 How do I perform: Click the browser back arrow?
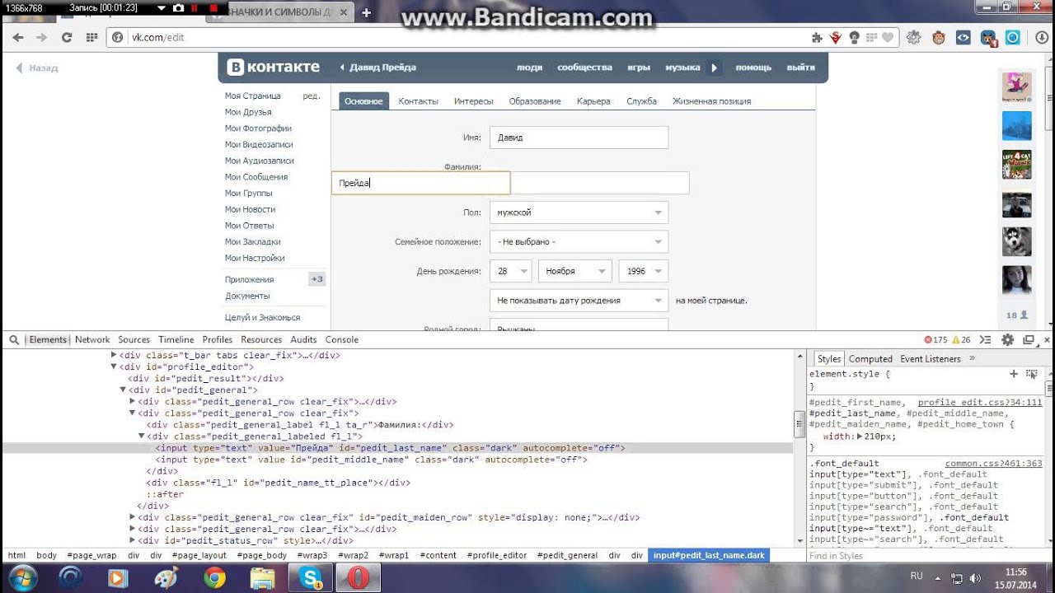(18, 37)
